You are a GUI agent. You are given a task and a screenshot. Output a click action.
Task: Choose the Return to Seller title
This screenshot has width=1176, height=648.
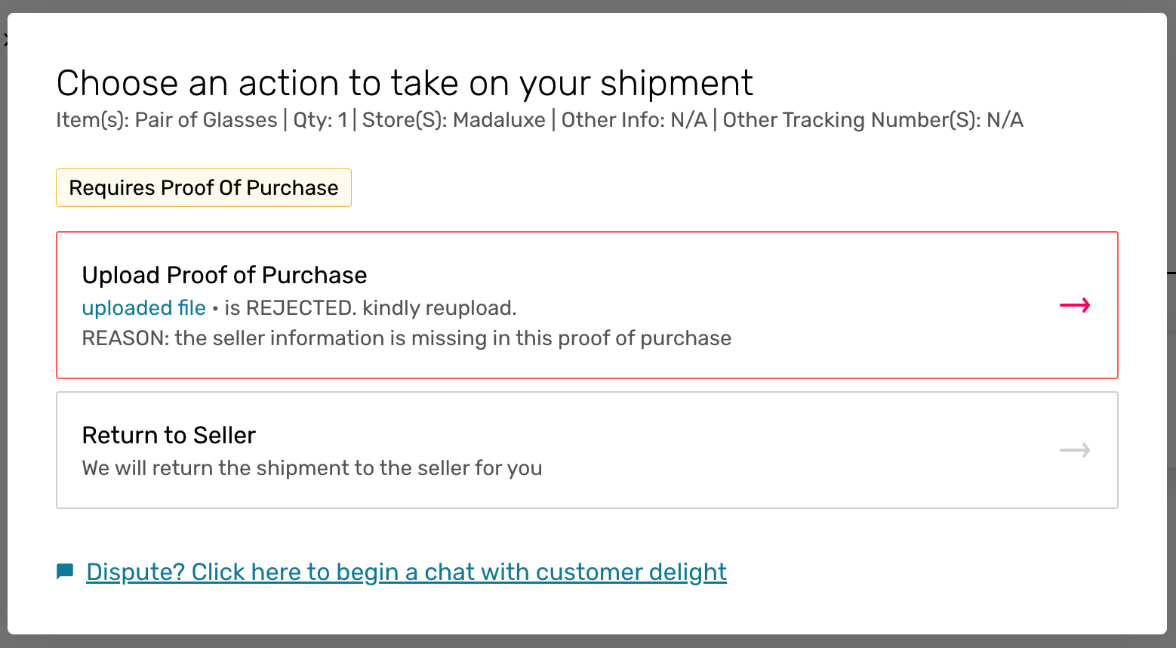click(x=168, y=435)
